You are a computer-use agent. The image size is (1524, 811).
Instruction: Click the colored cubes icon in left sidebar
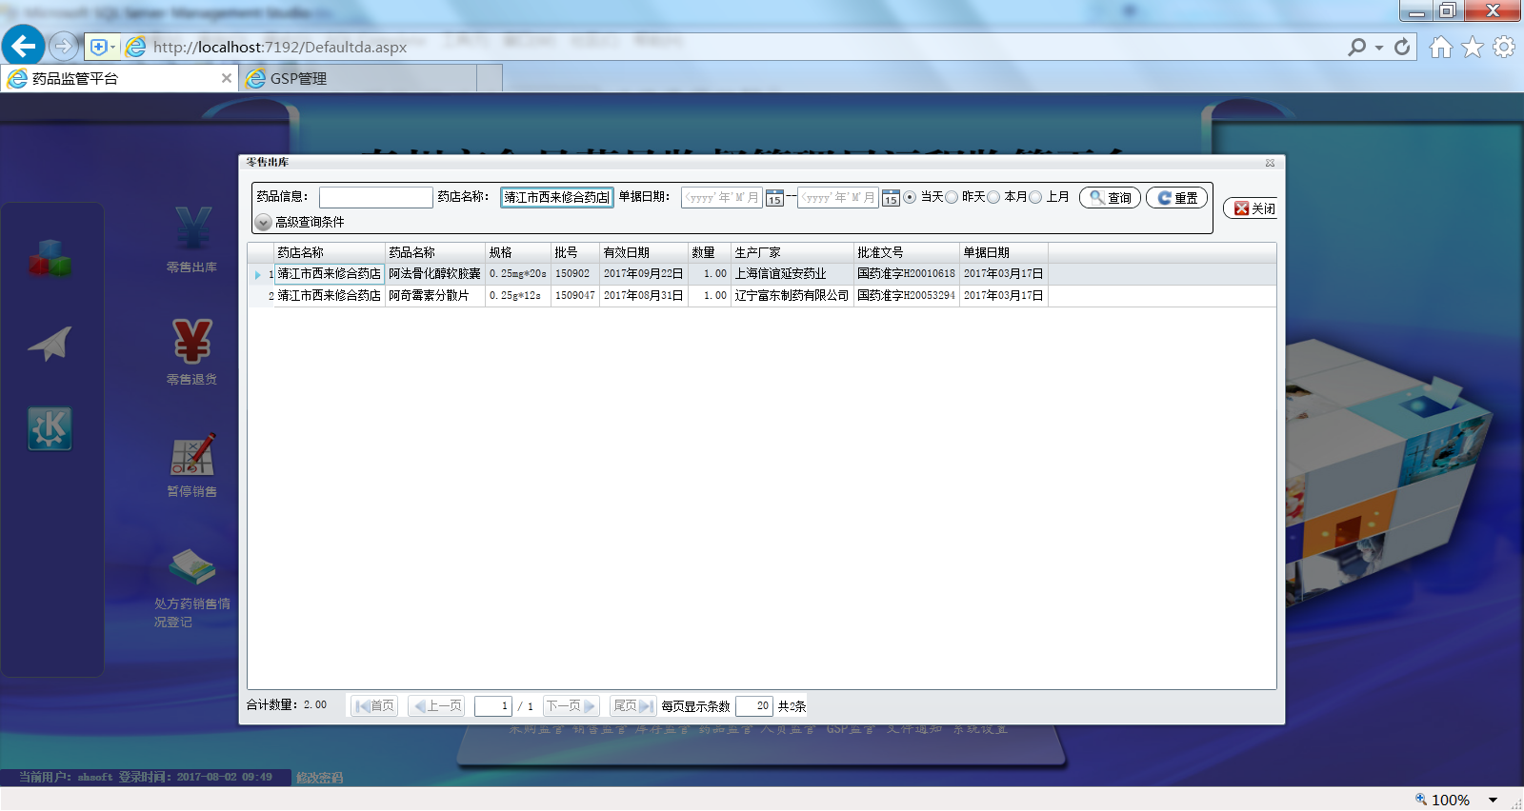pyautogui.click(x=50, y=258)
